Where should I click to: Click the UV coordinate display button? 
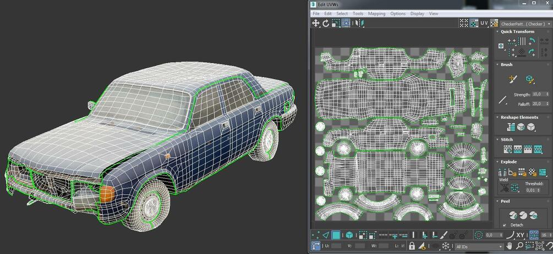[484, 23]
